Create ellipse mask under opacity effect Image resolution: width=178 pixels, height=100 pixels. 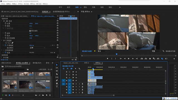click(6, 43)
